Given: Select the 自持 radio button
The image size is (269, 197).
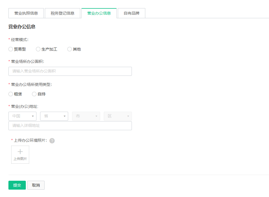Looking at the screenshot, I should pos(34,94).
